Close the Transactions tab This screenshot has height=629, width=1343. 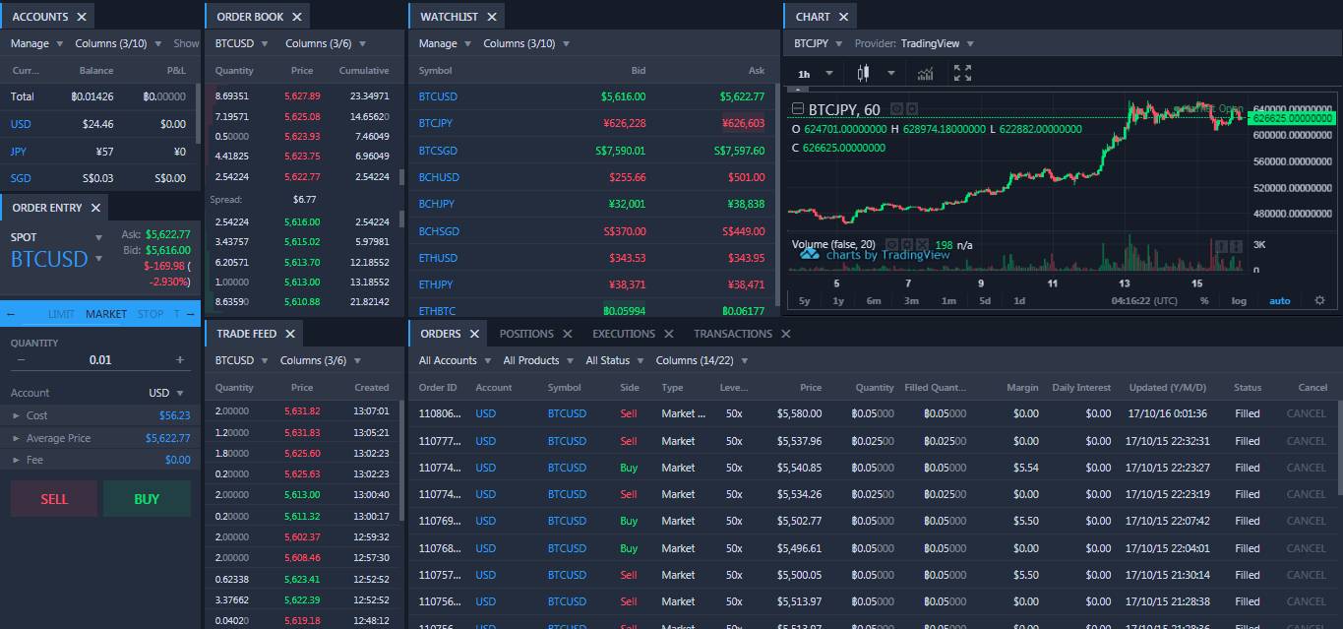pyautogui.click(x=785, y=334)
